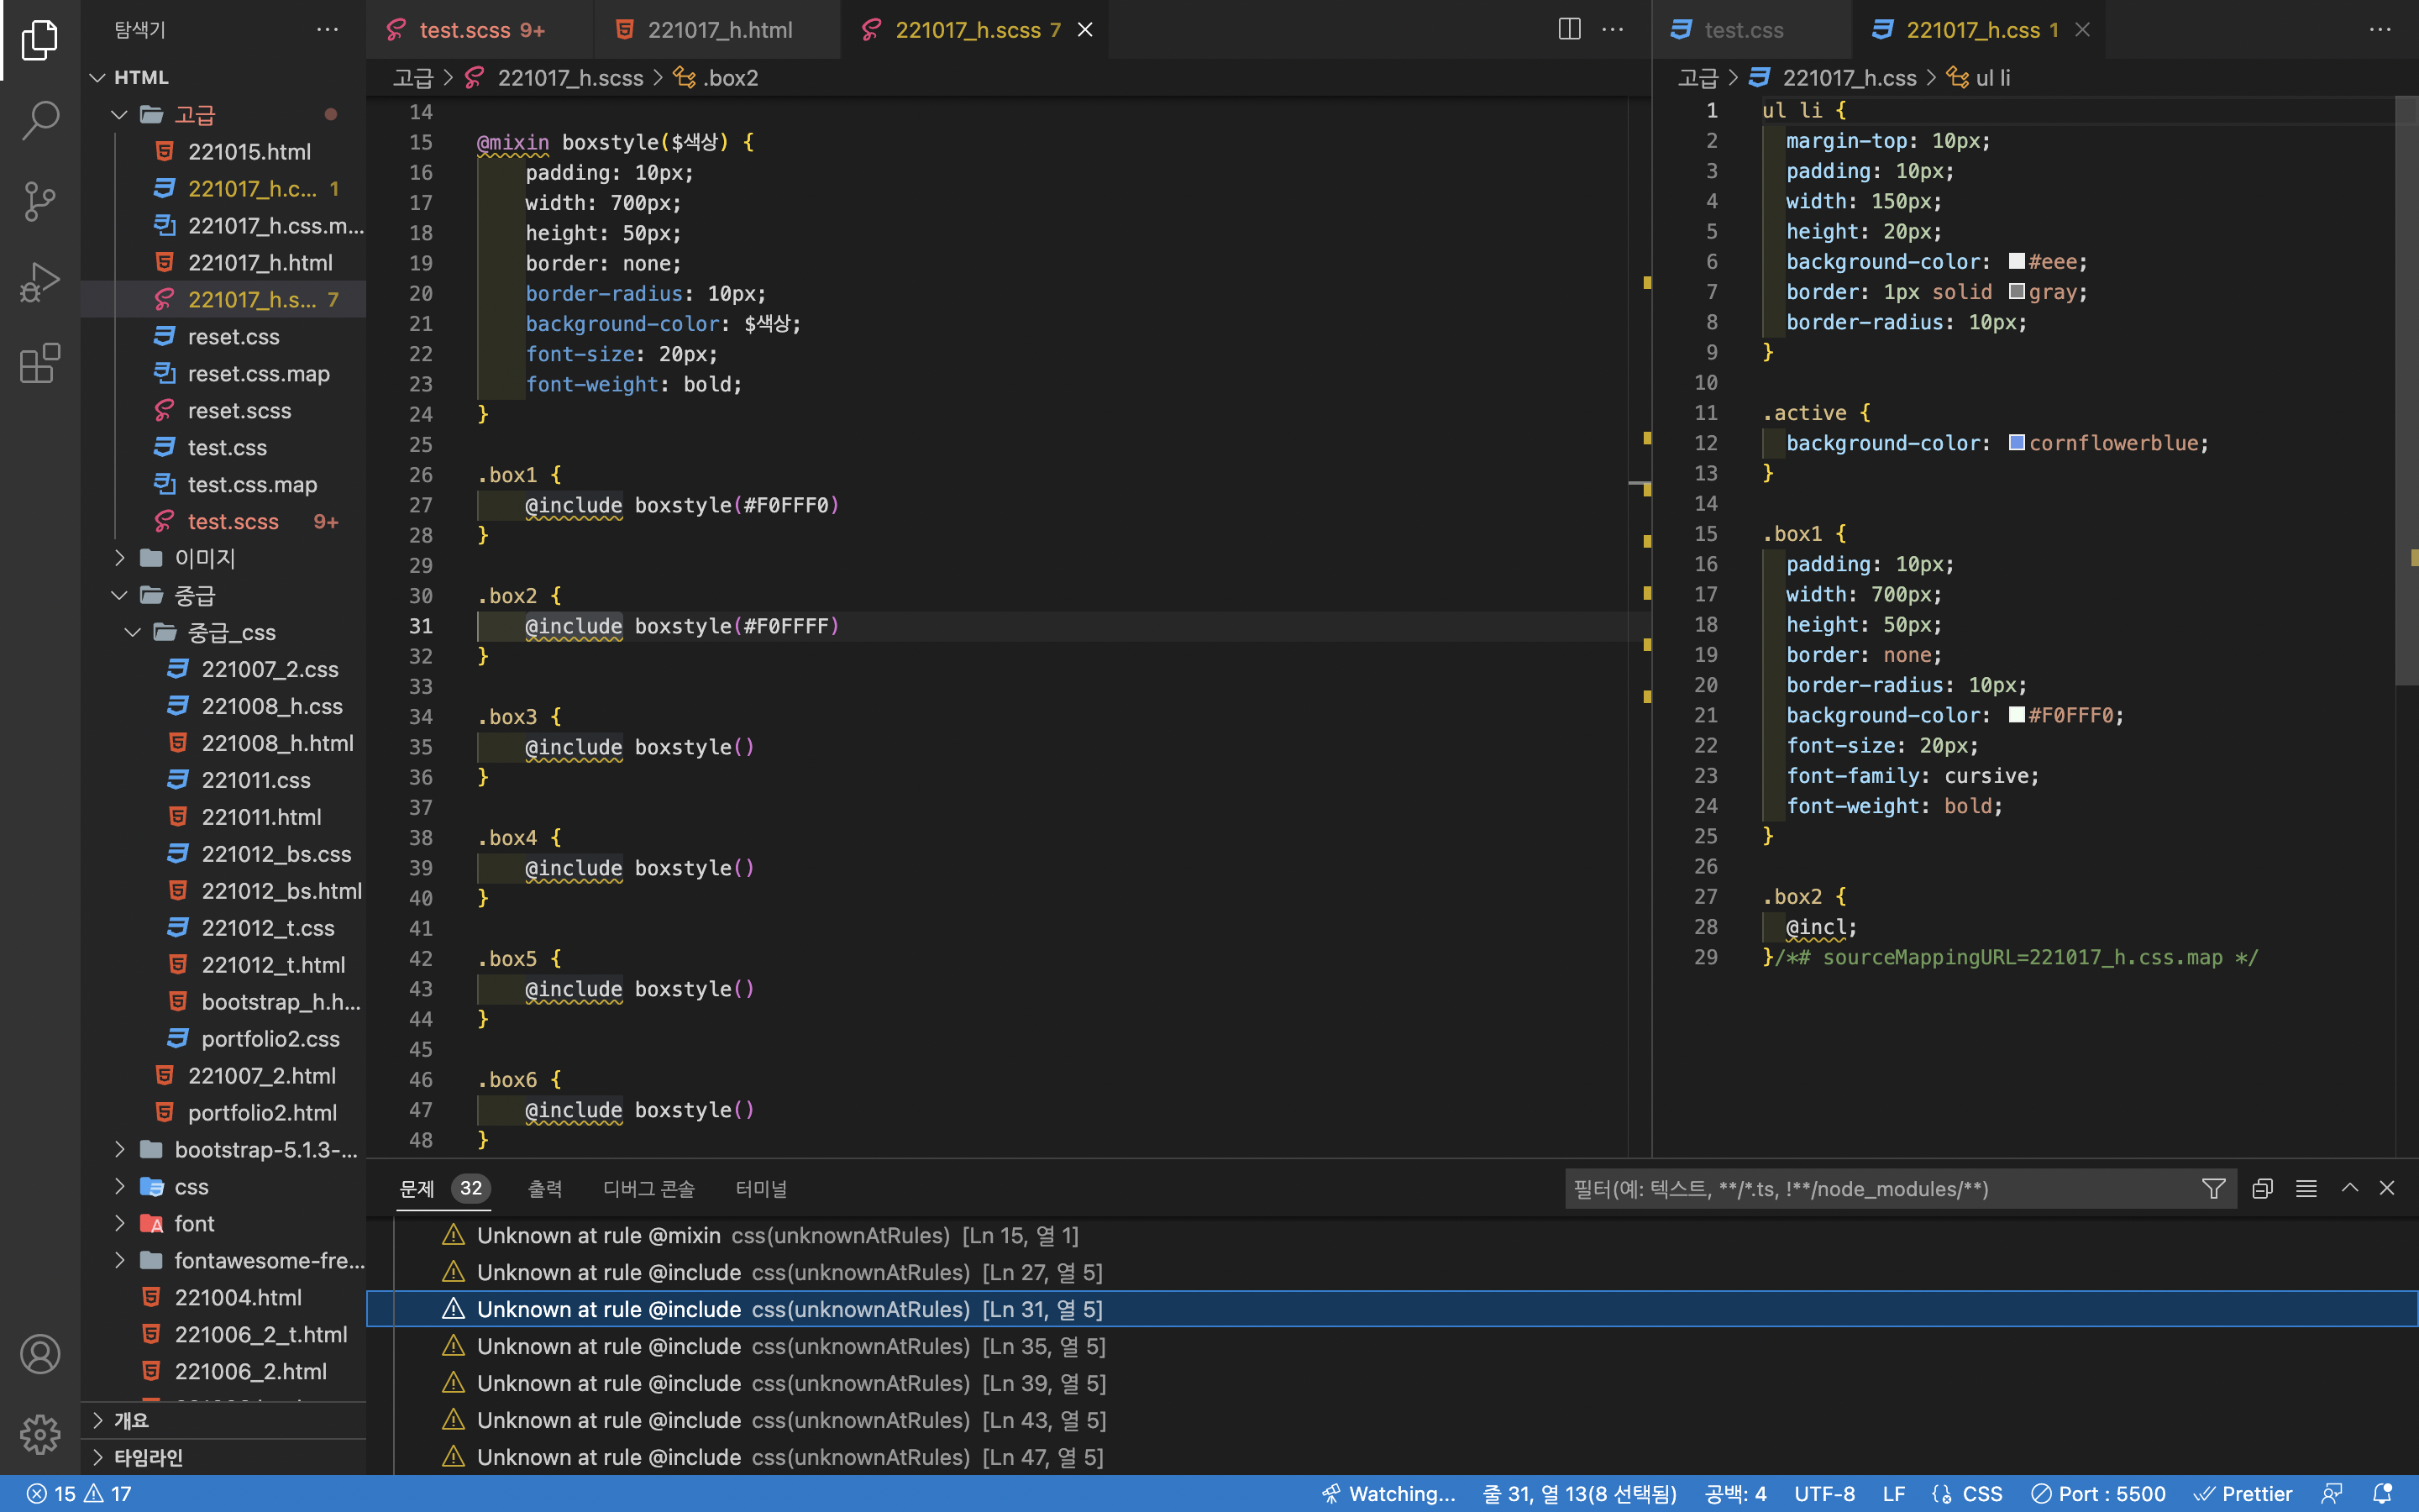This screenshot has height=1512, width=2419.
Task: Click the split editor right icon
Action: coord(1569,30)
